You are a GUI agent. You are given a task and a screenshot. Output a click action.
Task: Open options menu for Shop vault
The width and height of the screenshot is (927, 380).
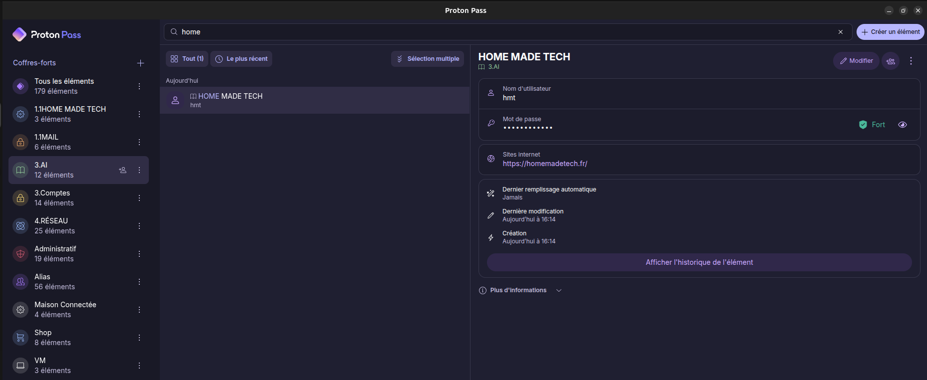139,338
